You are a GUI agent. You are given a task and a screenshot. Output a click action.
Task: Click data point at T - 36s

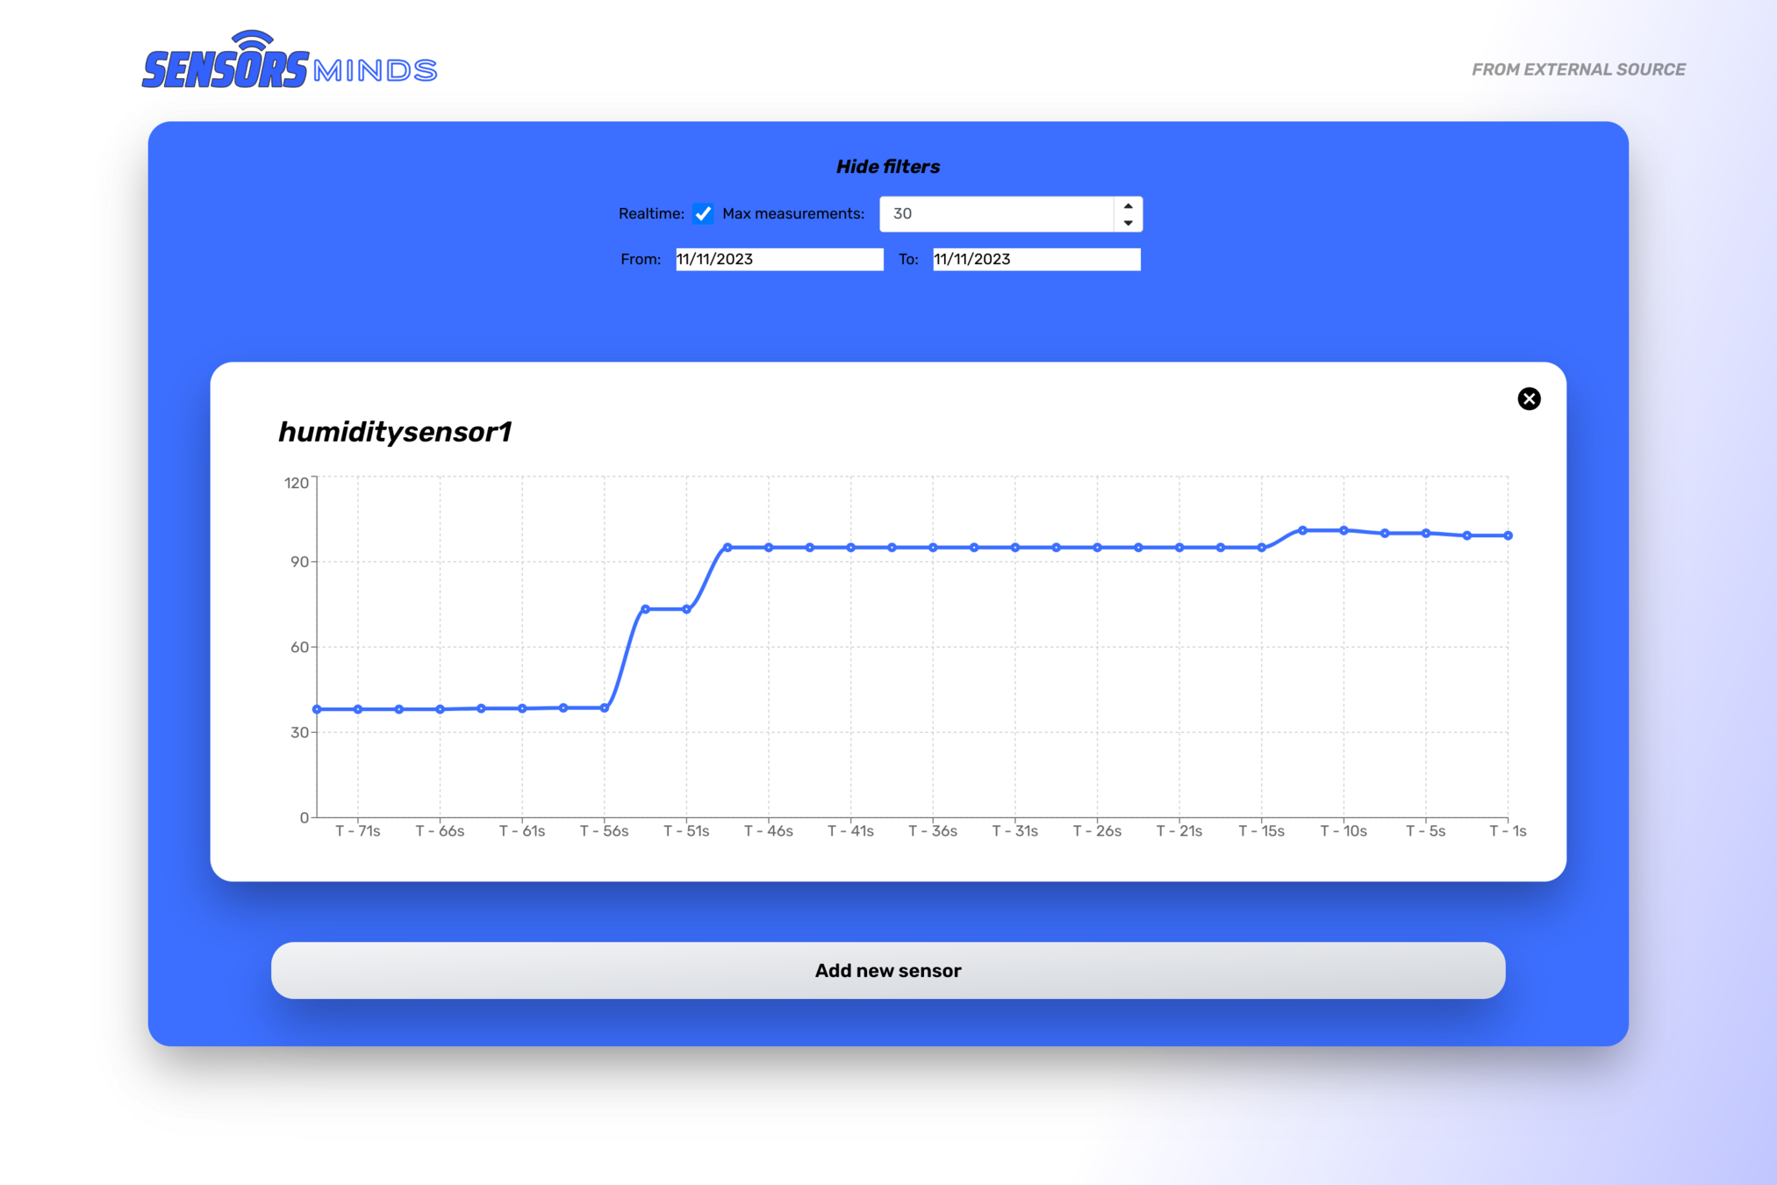(933, 548)
